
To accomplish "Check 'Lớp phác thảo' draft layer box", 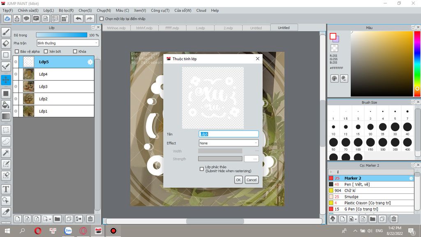I will (x=201, y=169).
